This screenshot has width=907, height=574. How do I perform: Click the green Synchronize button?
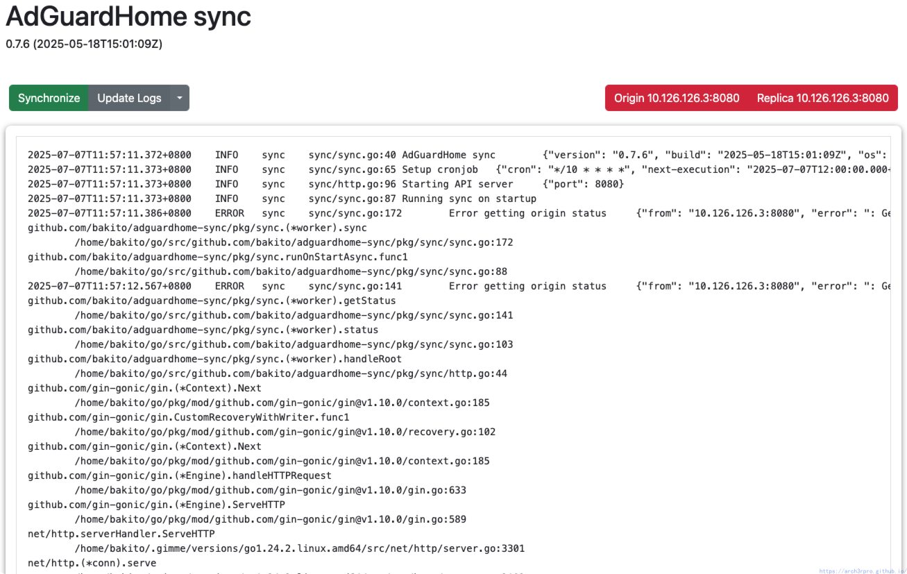coord(49,98)
